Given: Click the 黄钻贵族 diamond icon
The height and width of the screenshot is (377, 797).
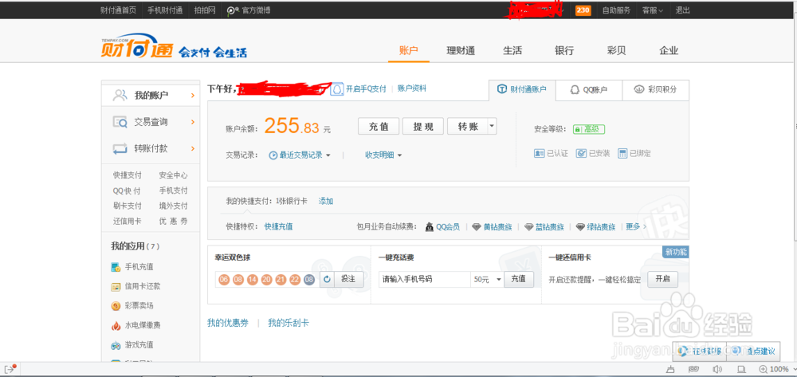Looking at the screenshot, I should [477, 227].
